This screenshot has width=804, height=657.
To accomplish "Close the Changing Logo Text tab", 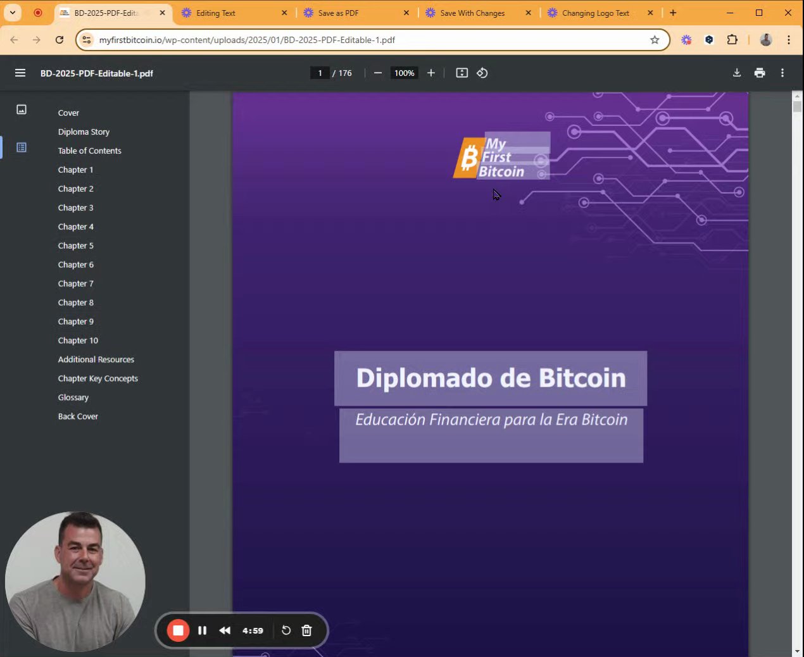I will click(x=650, y=13).
